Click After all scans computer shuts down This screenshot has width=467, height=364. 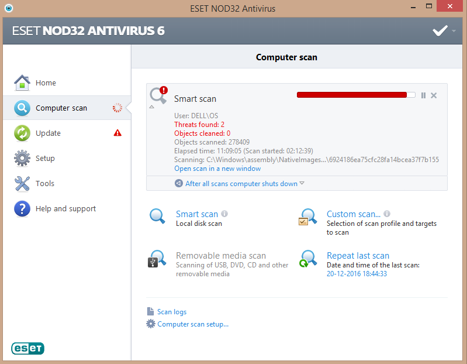(x=241, y=184)
